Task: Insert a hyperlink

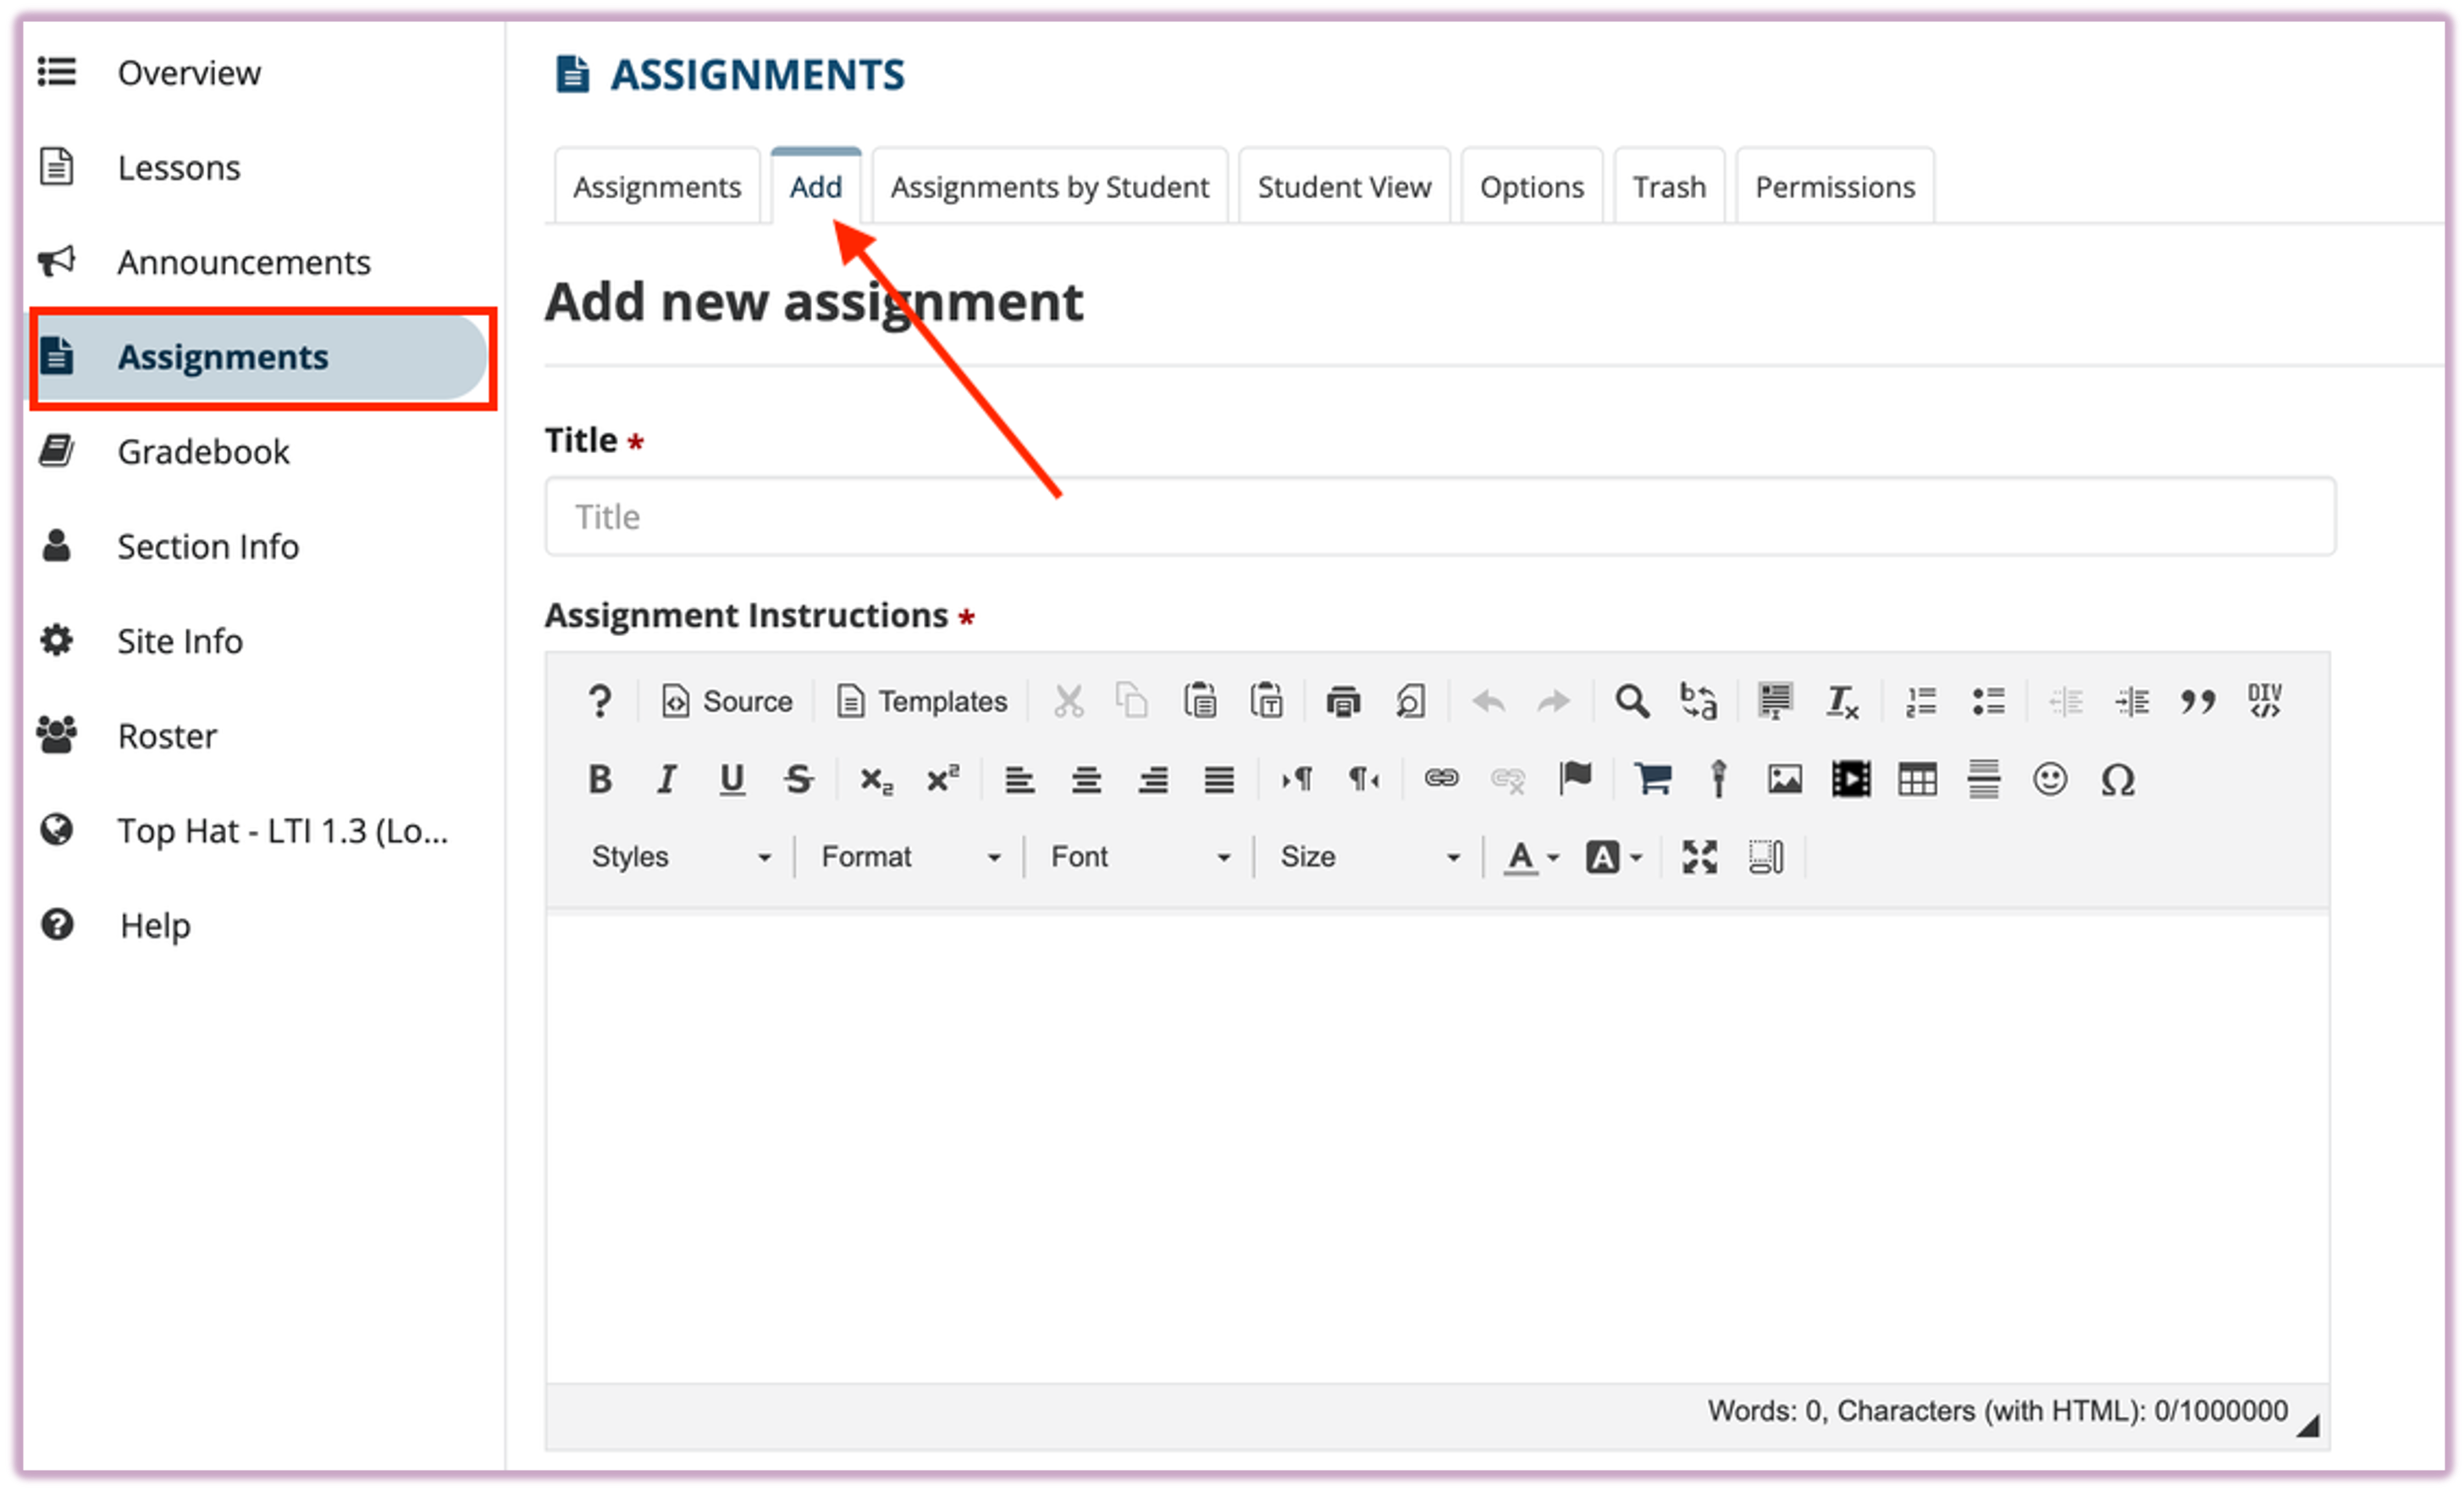Action: pos(1442,779)
